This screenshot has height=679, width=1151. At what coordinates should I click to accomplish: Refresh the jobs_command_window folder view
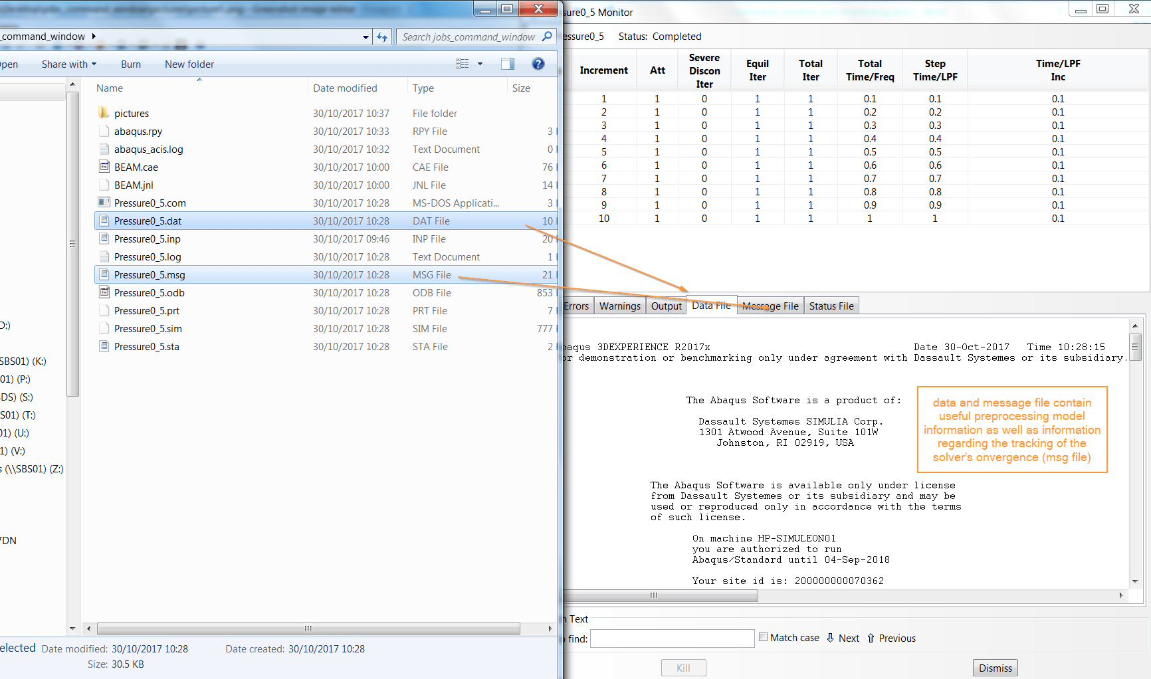(x=382, y=37)
